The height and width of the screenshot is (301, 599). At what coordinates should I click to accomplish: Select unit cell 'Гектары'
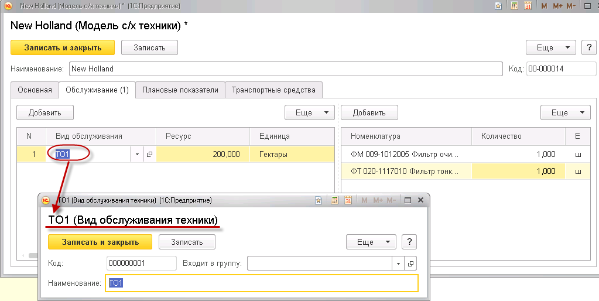tap(292, 155)
